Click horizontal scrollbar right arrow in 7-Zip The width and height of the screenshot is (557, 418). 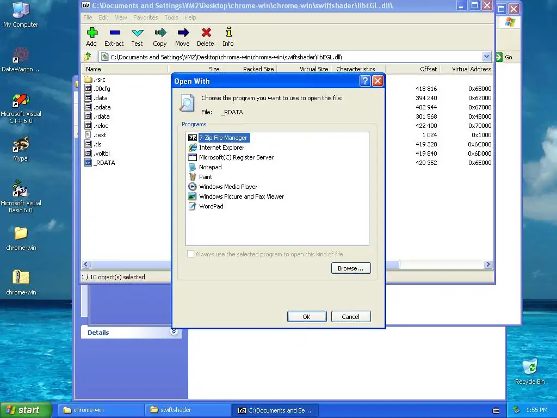coord(488,264)
